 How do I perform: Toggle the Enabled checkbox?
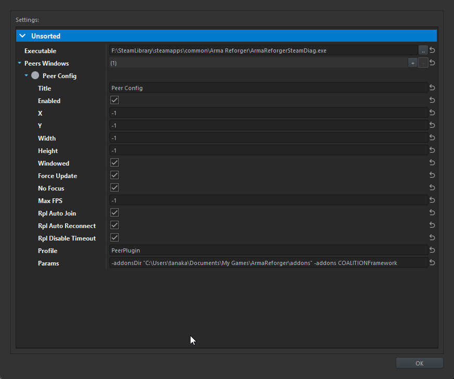(115, 100)
